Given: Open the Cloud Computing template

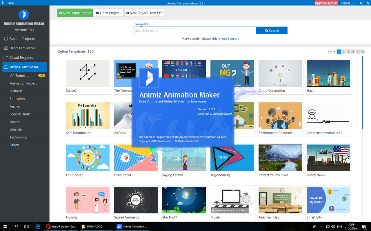Looking at the screenshot, I should [280, 73].
